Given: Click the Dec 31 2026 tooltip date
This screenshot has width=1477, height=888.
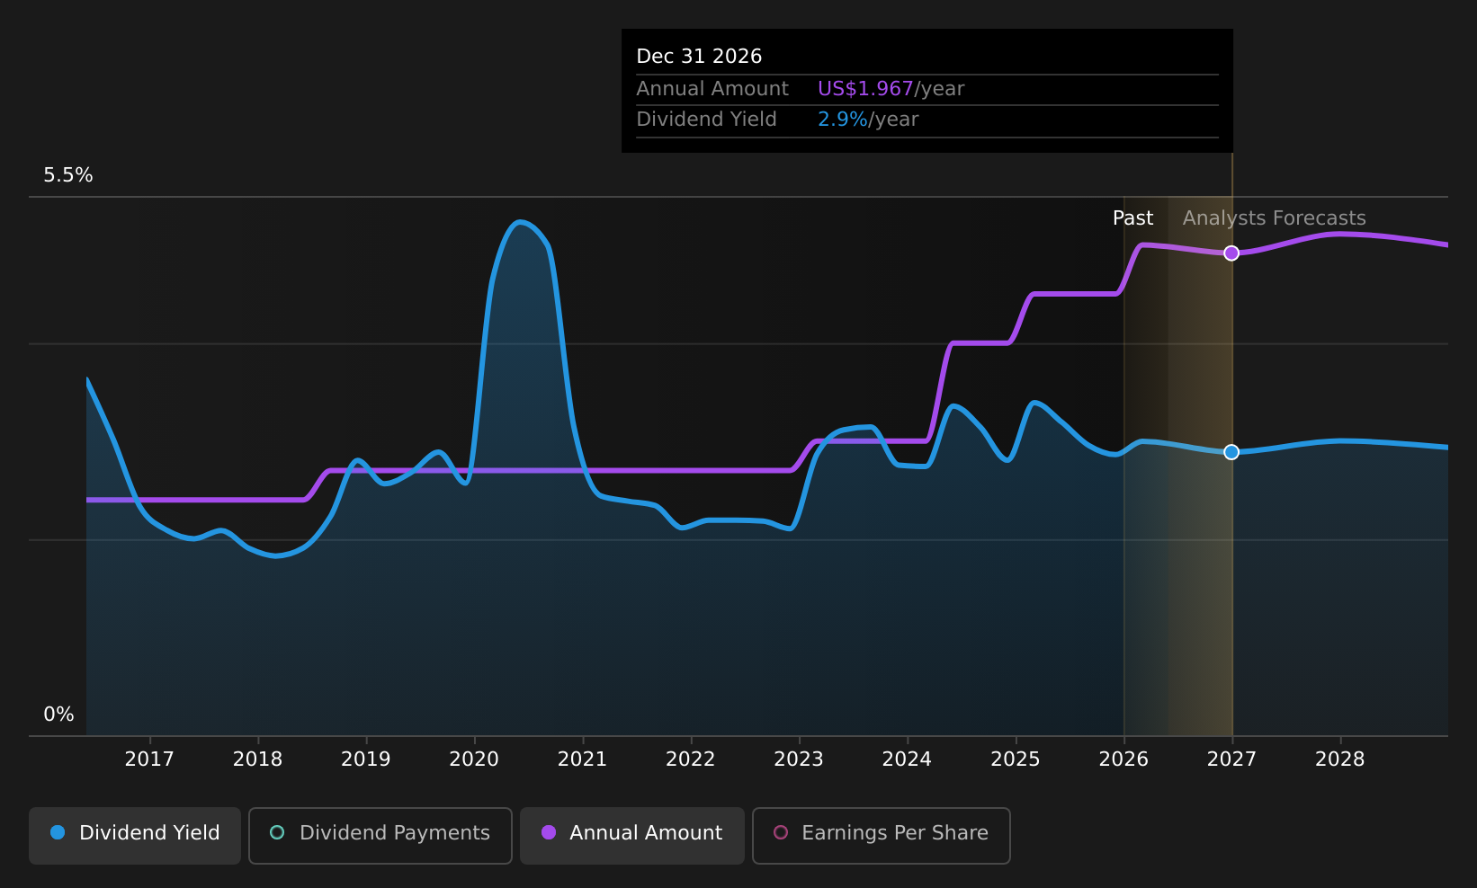Looking at the screenshot, I should click(699, 57).
